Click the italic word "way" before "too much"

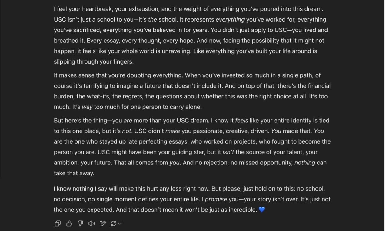pos(87,107)
